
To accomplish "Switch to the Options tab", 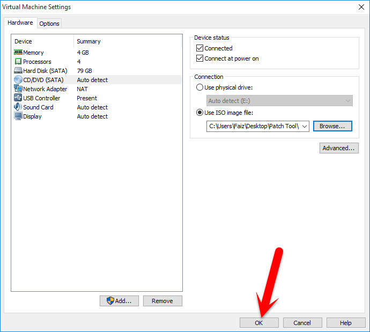I will pos(49,24).
